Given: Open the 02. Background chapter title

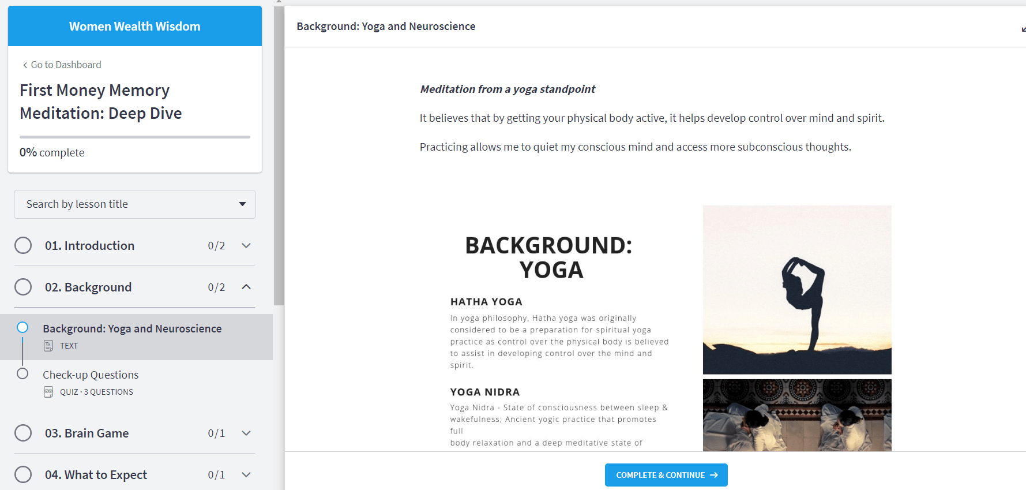Looking at the screenshot, I should (88, 287).
